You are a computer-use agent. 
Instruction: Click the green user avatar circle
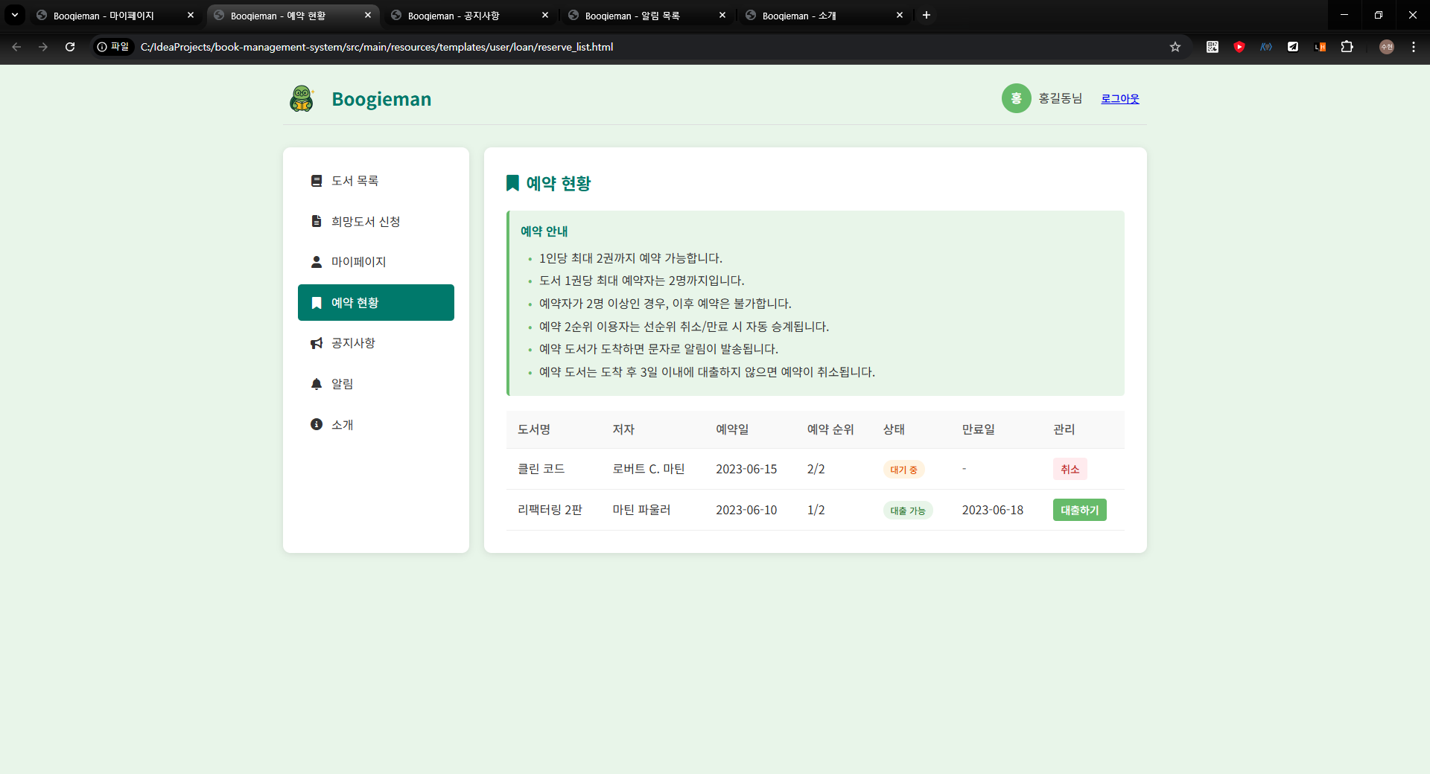(x=1016, y=99)
